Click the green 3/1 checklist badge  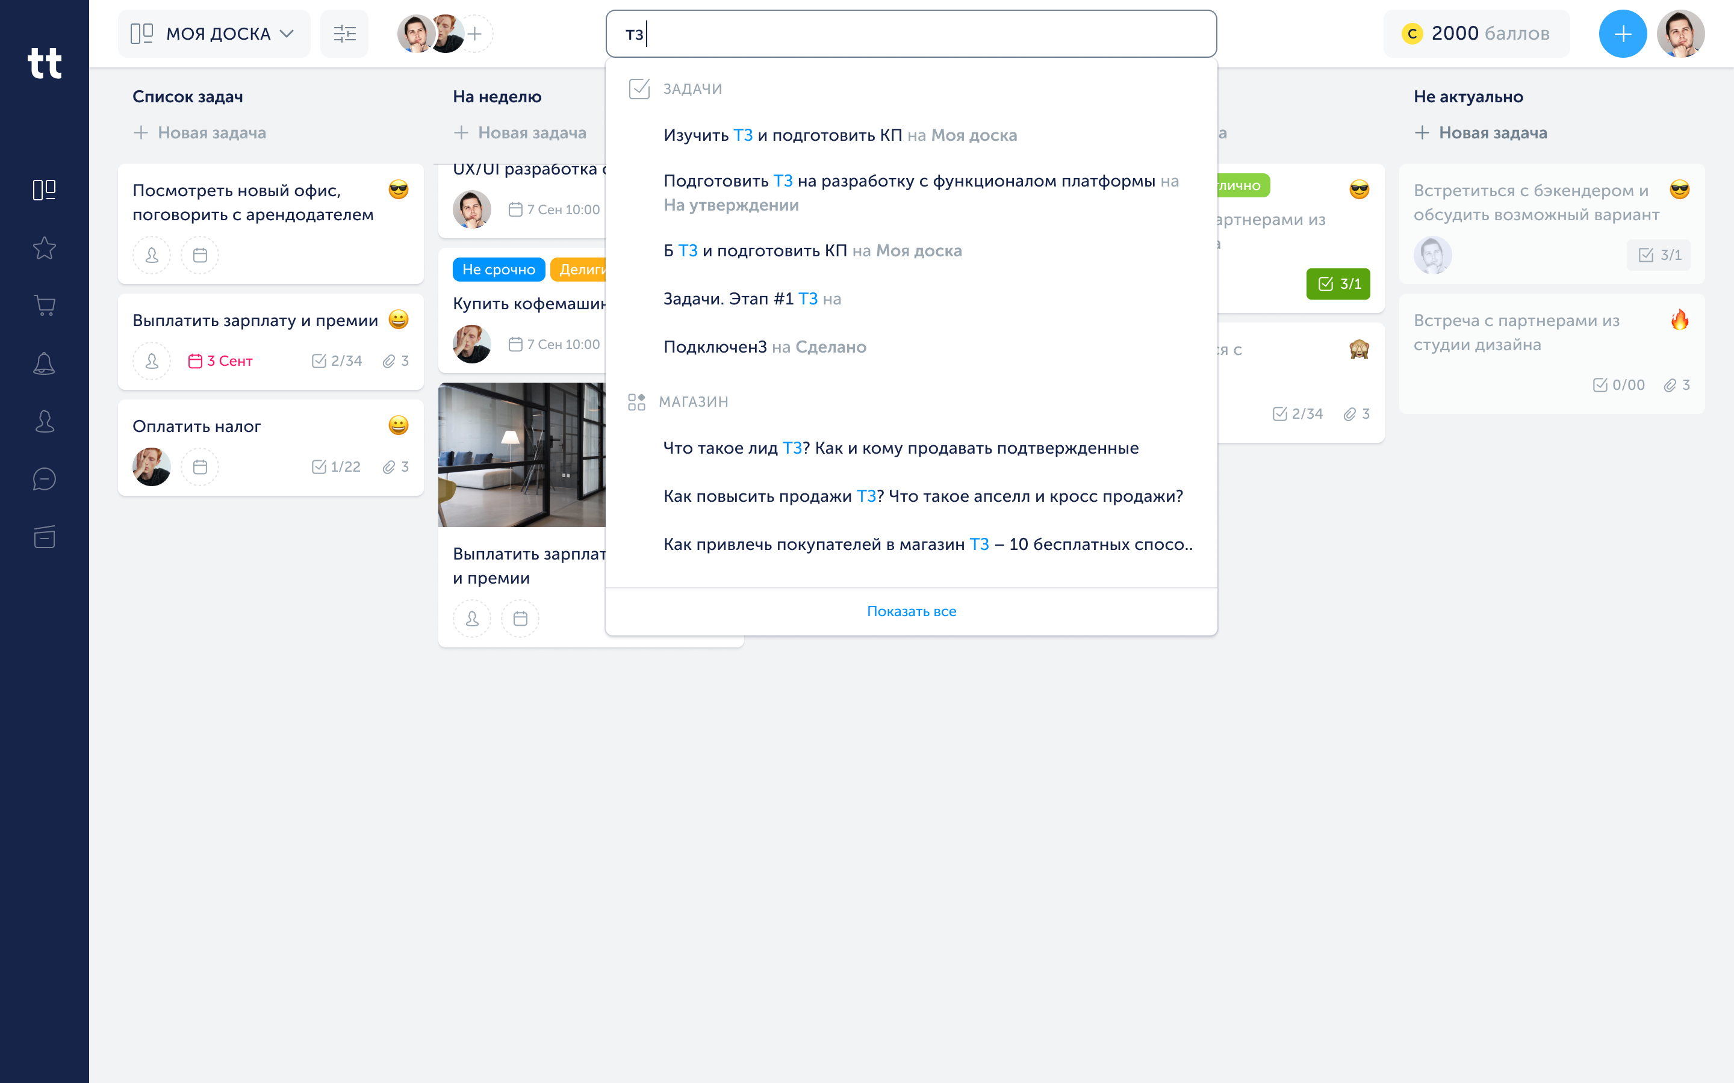[x=1338, y=283]
